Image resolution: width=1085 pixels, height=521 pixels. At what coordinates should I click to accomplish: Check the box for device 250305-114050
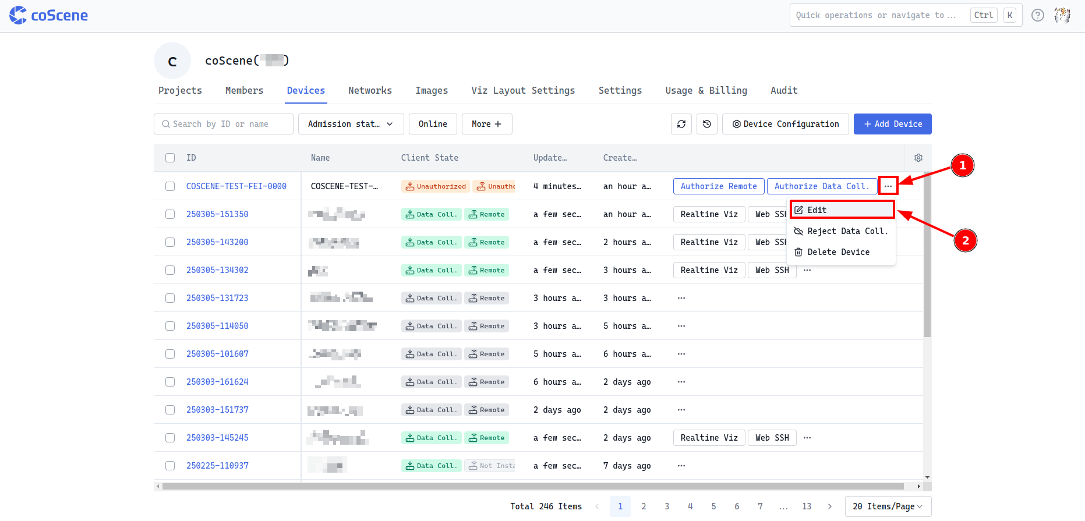(170, 326)
